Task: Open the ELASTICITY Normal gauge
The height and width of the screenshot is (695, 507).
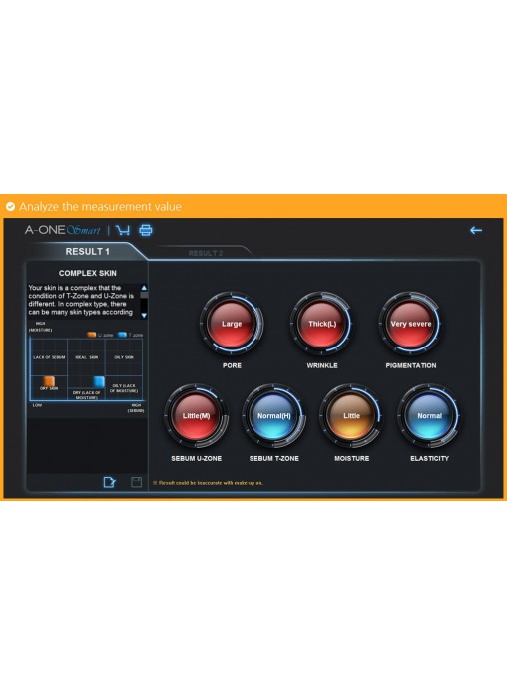Action: [429, 416]
